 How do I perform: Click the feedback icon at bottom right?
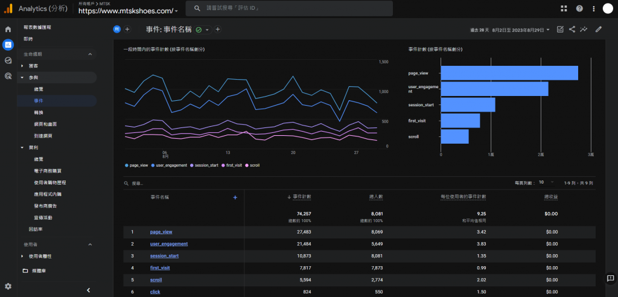[x=610, y=278]
